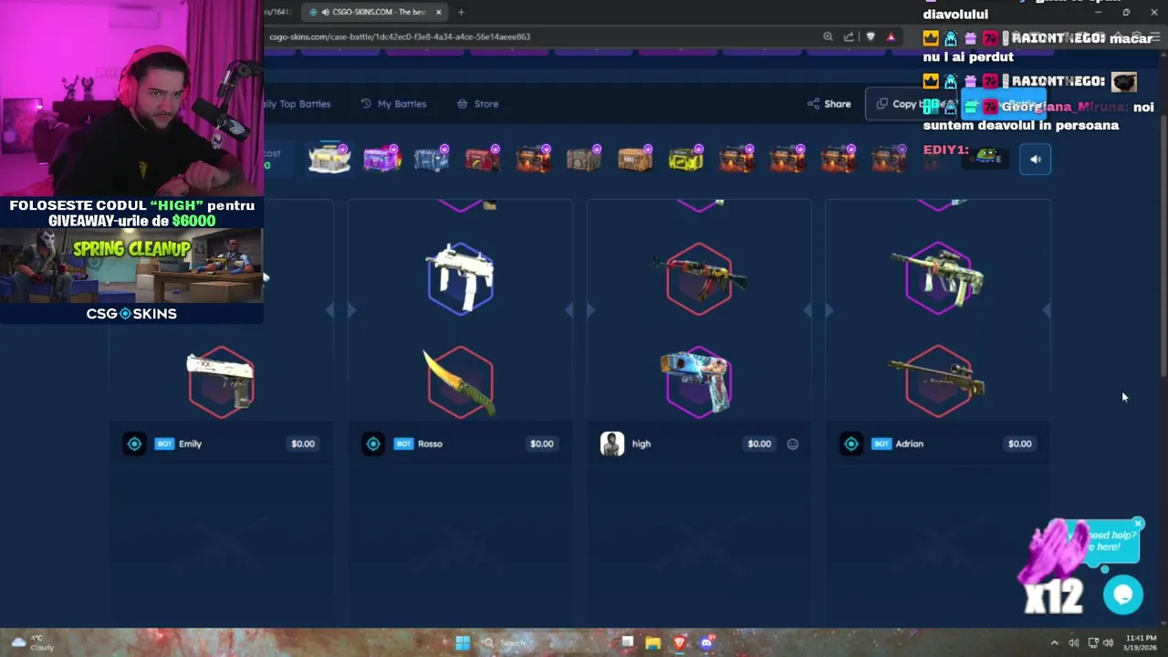Screen dimensions: 1168x657
Task: Click Adrian's AUG rifle skin
Action: point(938,277)
